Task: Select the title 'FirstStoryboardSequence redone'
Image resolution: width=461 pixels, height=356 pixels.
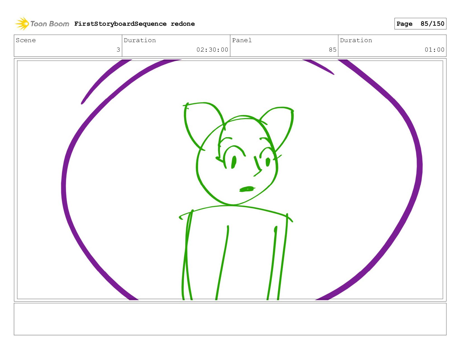Action: click(x=134, y=24)
